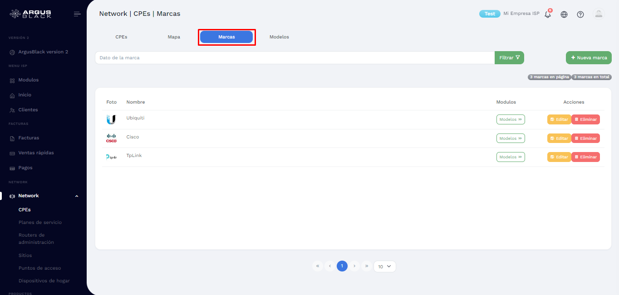Open the page size dropdown showing 10
Image resolution: width=619 pixels, height=295 pixels.
point(384,266)
